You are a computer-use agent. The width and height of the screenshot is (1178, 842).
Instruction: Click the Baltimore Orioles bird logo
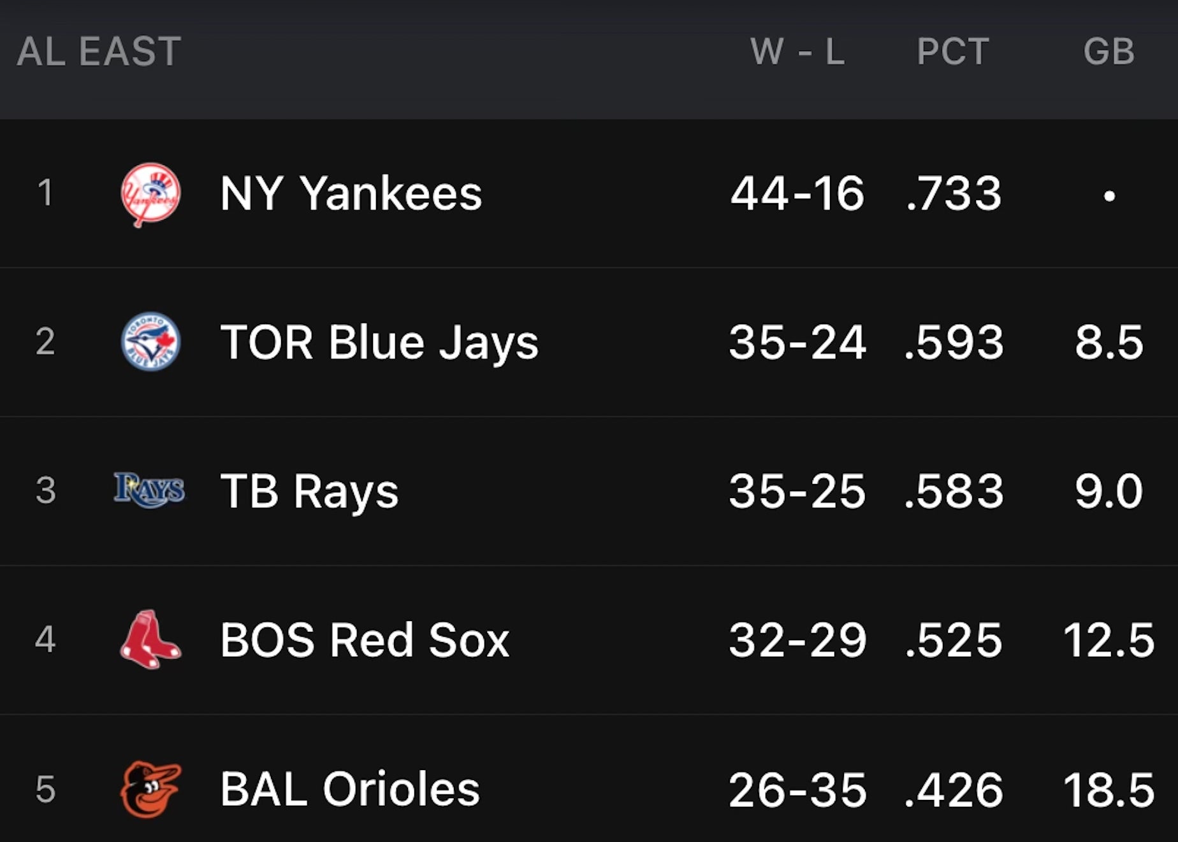(151, 789)
